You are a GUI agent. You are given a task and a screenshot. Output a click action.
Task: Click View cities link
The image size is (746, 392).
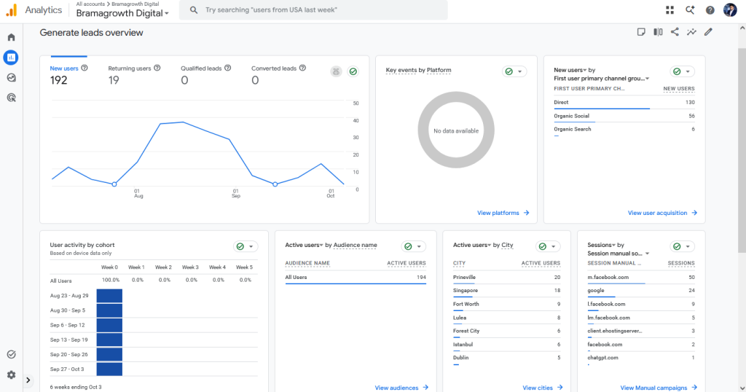tap(542, 388)
